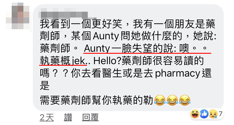Open the reaction count showing 7
This screenshot has width=234, height=125.
tap(221, 114)
